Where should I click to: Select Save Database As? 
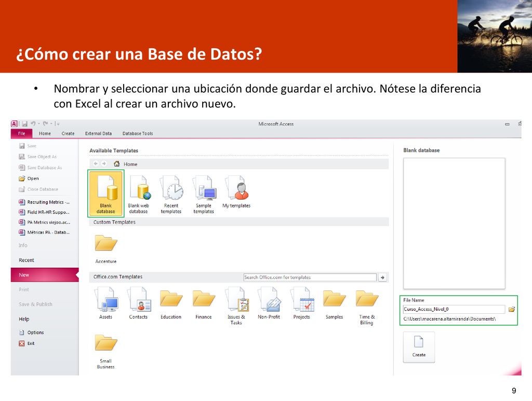pos(41,168)
